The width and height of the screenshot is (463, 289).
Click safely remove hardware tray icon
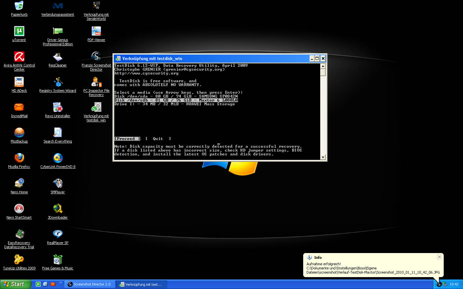coord(445,284)
